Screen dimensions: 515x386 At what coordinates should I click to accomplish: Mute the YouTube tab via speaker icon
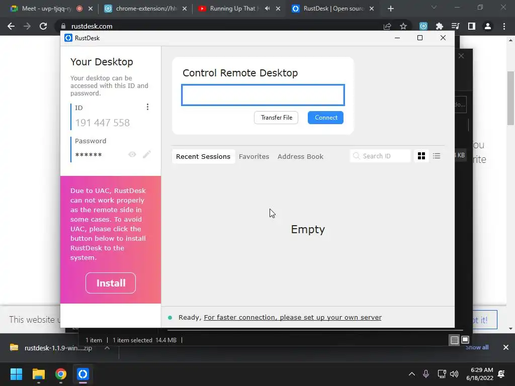tap(268, 9)
